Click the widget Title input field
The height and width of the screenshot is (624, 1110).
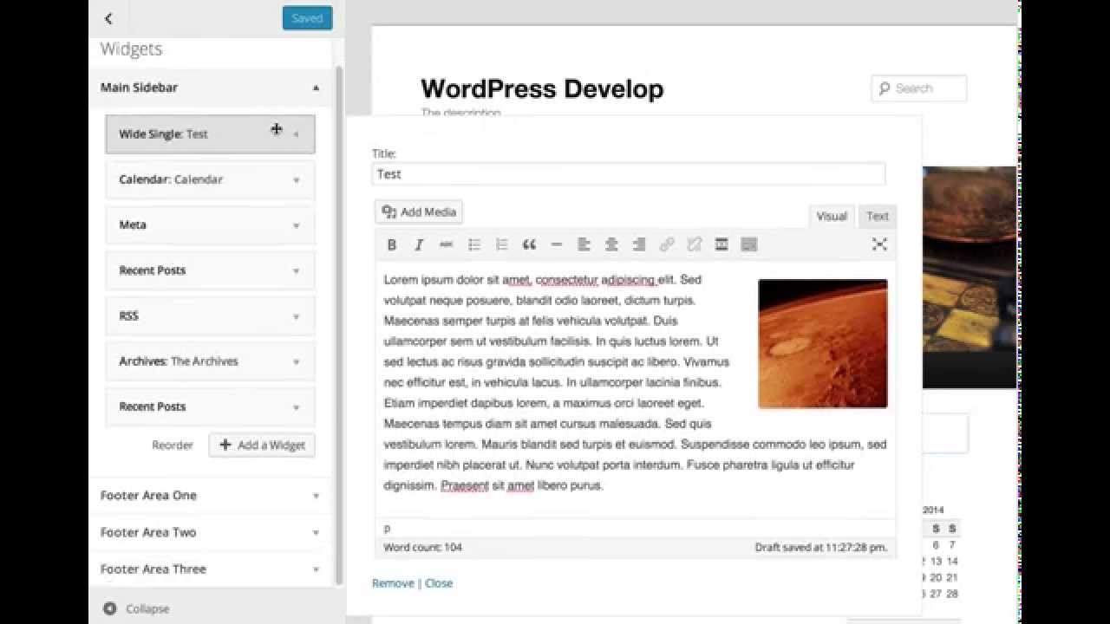click(x=629, y=174)
